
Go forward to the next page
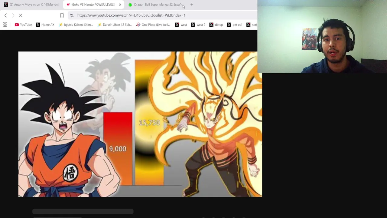coord(13,15)
